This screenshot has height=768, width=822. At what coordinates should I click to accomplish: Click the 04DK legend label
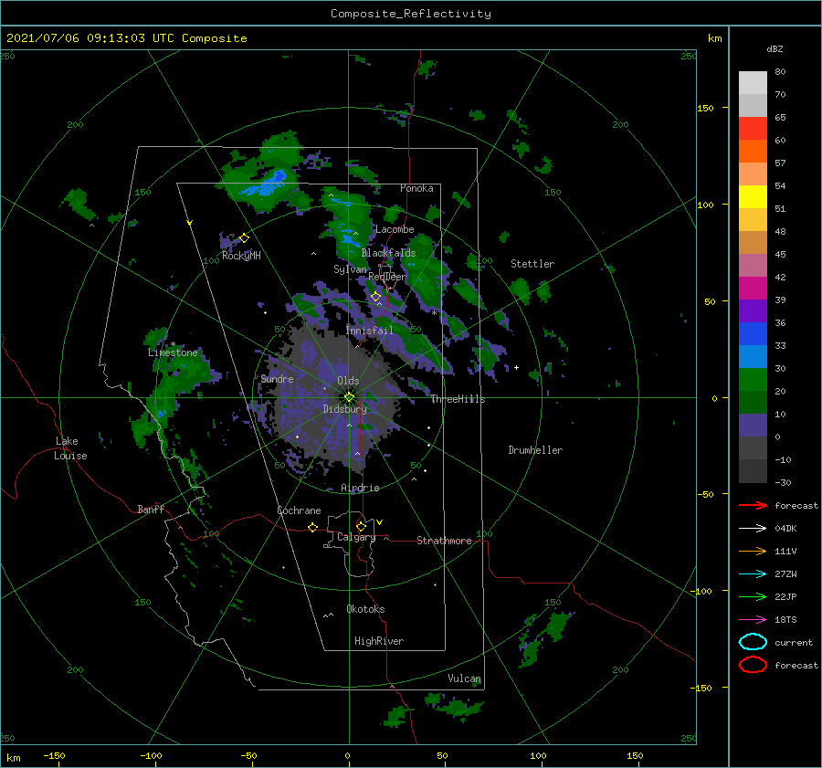[x=785, y=529]
